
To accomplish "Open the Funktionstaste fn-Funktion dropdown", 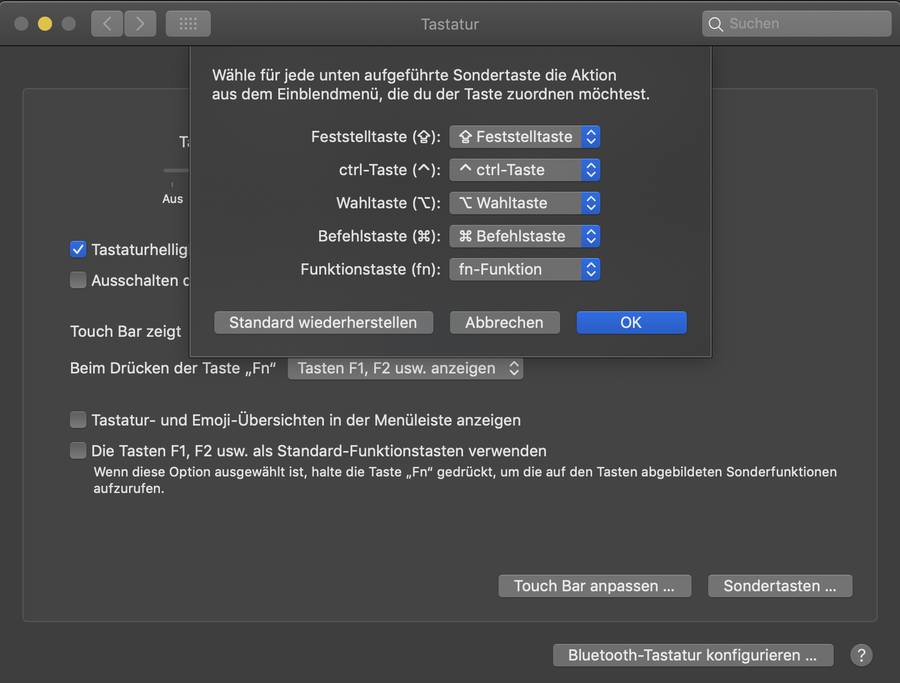I will [525, 269].
